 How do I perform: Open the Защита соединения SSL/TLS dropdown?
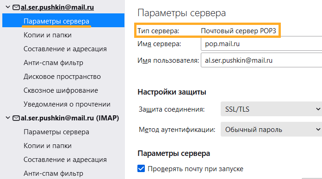point(271,109)
